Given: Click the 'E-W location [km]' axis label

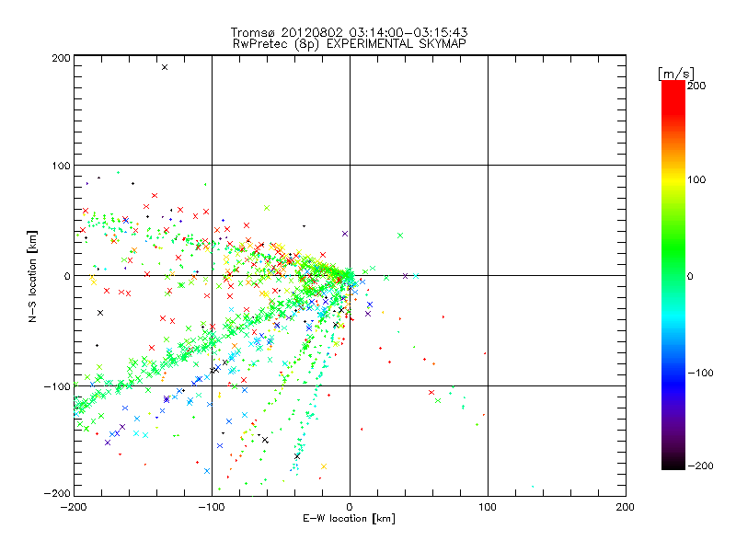Looking at the screenshot, I should point(349,519).
